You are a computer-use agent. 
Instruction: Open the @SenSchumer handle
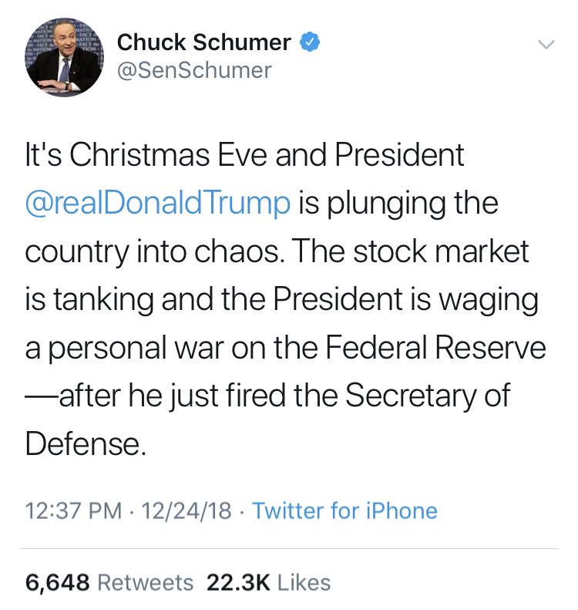tap(193, 70)
